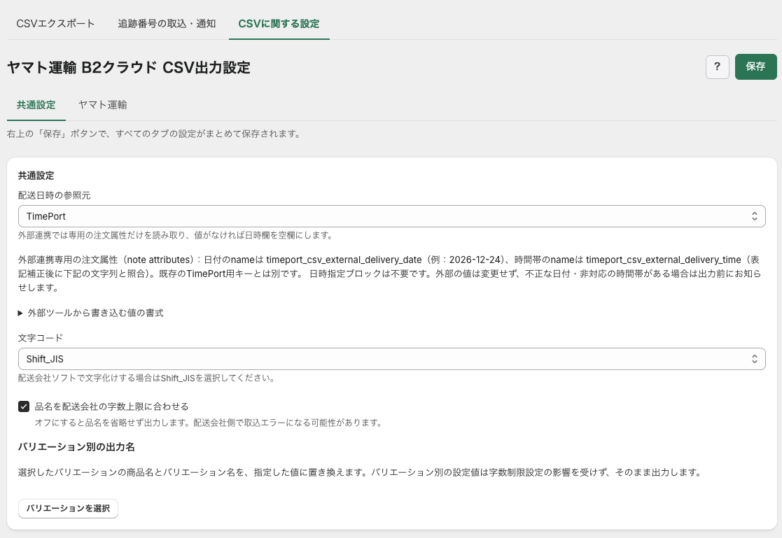Viewport: 782px width, 538px height.
Task: Switch to the ヤマト運輸 sub-tab
Action: click(103, 105)
